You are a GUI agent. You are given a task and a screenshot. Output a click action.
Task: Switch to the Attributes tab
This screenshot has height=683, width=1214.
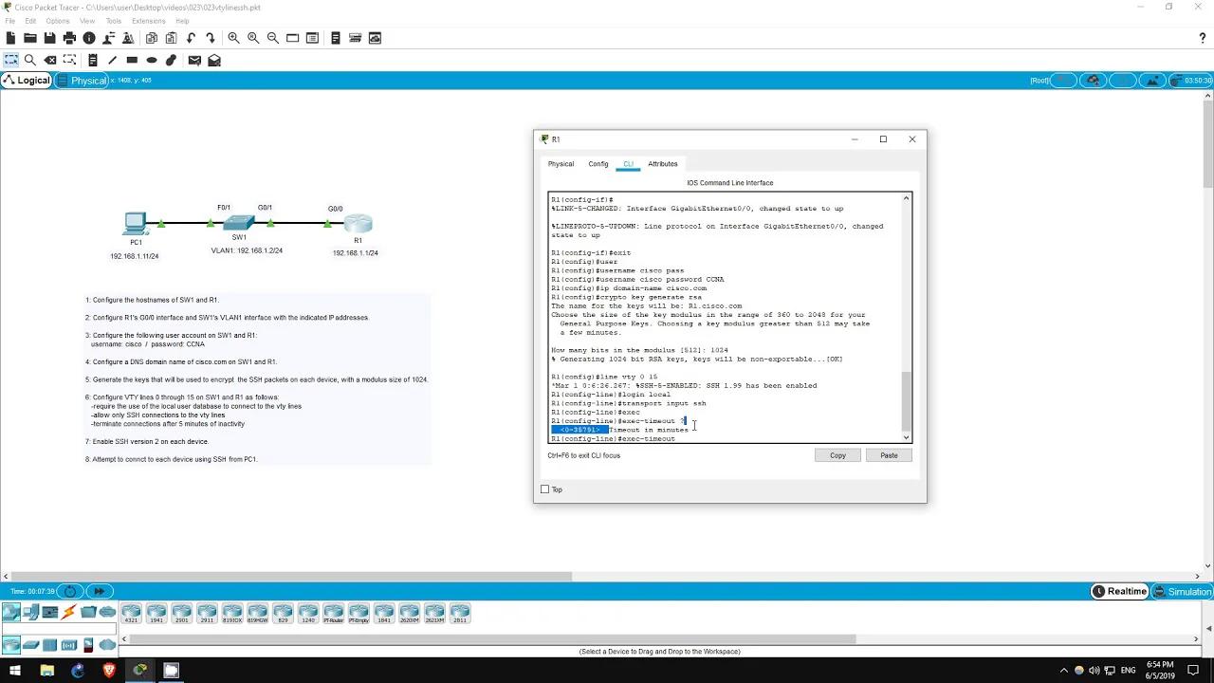pyautogui.click(x=662, y=163)
